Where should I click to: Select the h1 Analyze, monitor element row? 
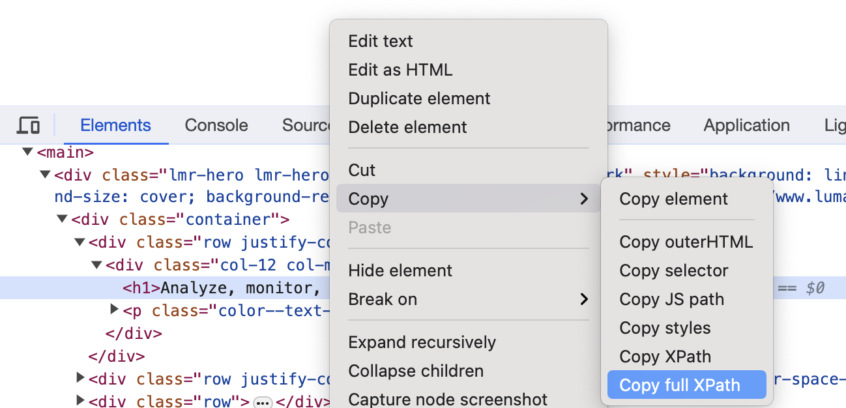222,288
